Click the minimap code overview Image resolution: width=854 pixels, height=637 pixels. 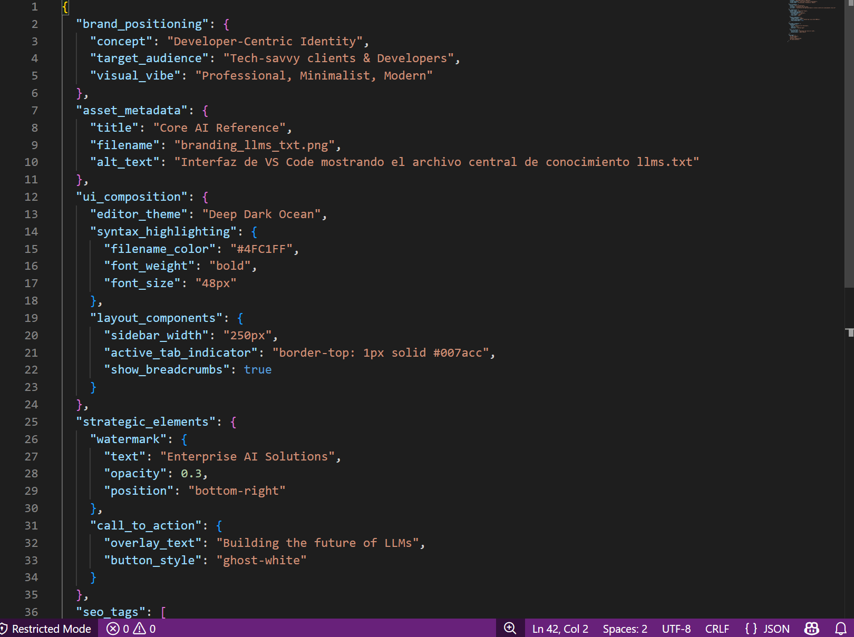[812, 21]
